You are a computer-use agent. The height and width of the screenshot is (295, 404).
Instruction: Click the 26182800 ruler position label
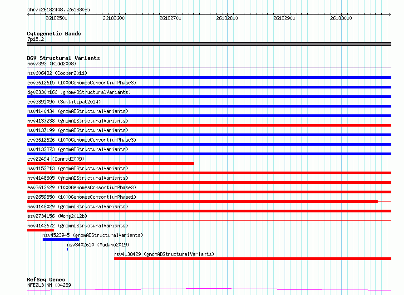(227, 18)
